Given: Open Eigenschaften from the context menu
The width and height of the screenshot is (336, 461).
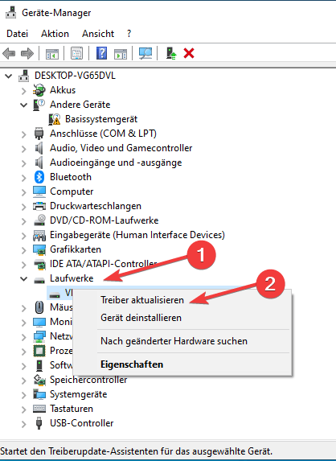Looking at the screenshot, I should coord(132,364).
